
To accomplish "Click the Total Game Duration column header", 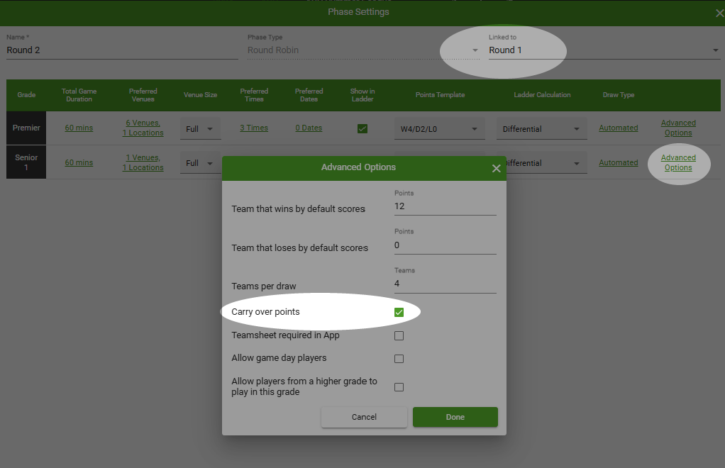I will pos(79,95).
